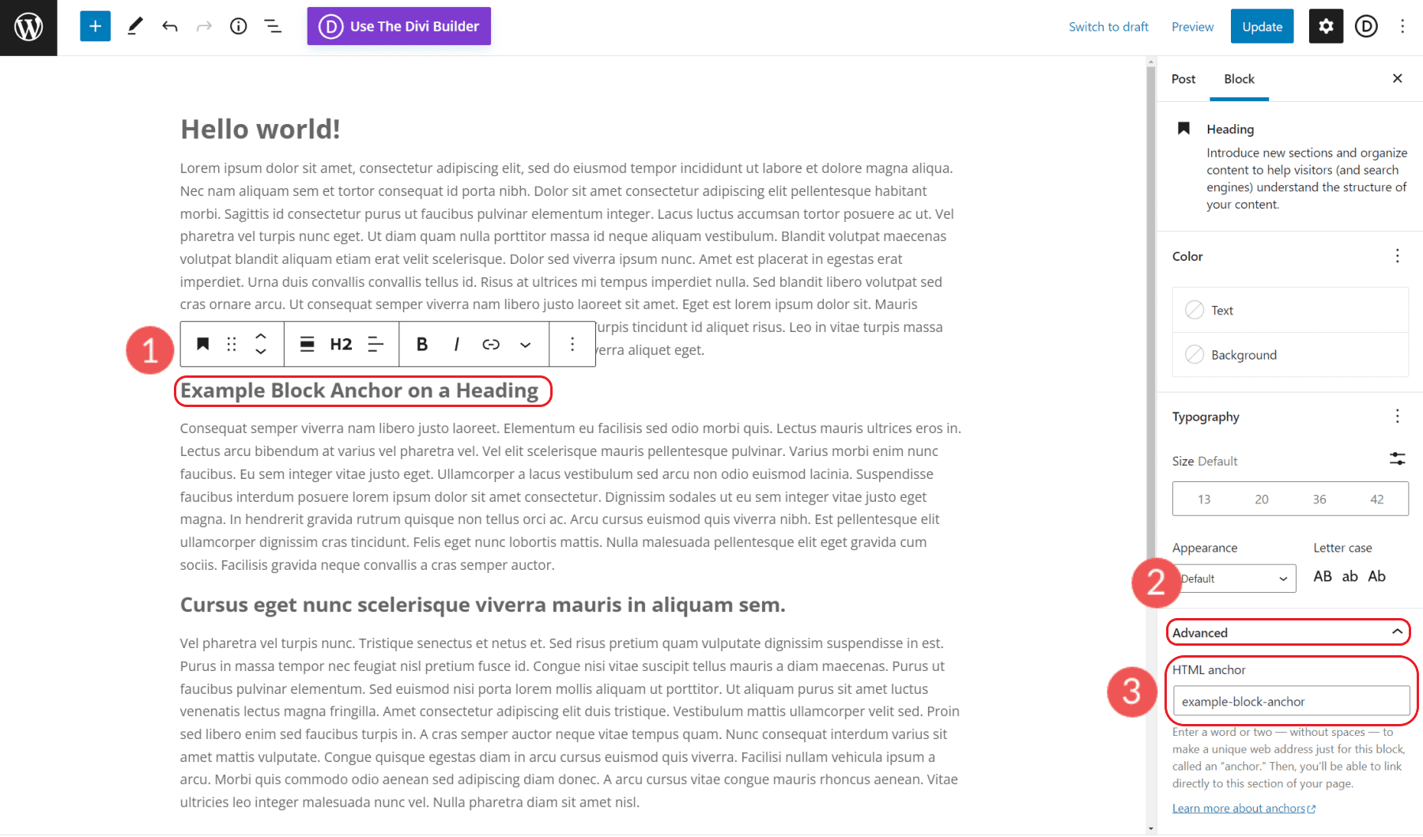This screenshot has height=837, width=1423.
Task: Switch to the Post tab
Action: (1183, 79)
